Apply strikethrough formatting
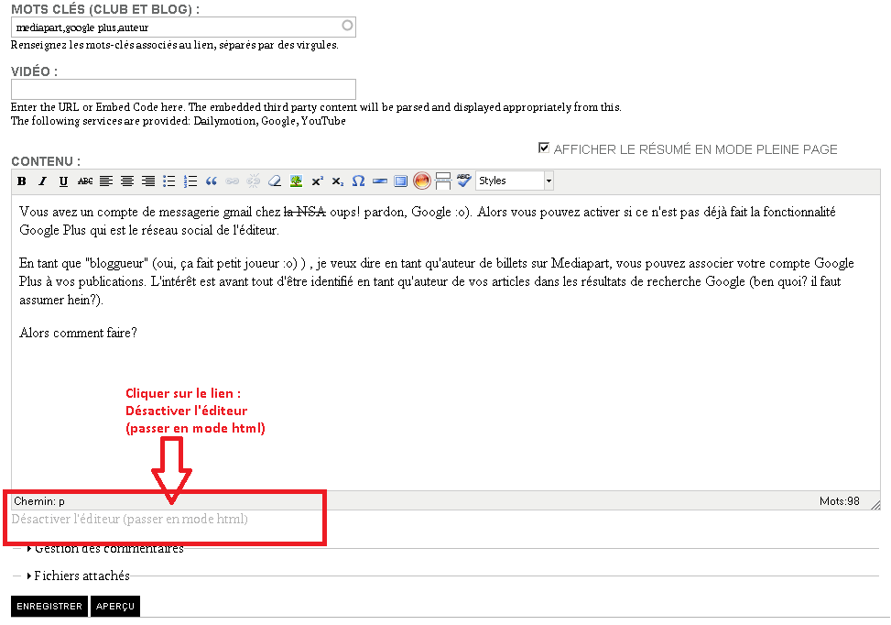 pos(85,181)
